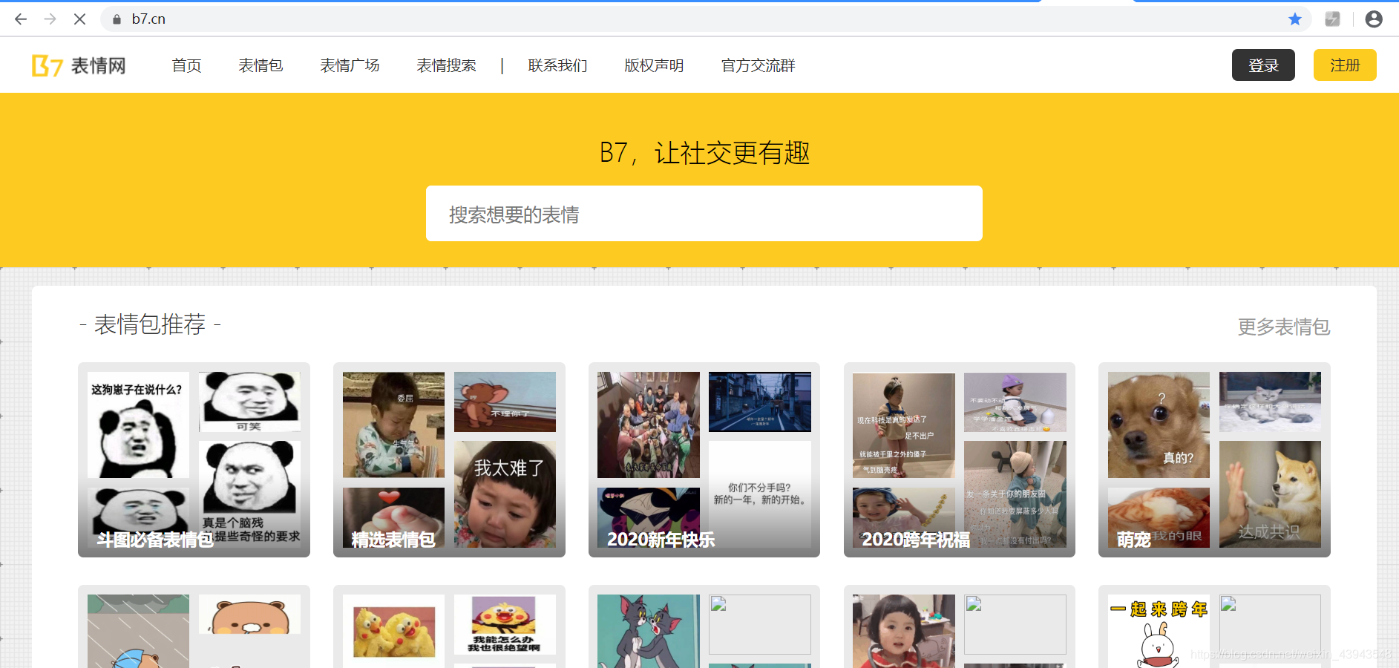The image size is (1399, 668).
Task: Click the 我太难了 crying girl image
Action: [x=505, y=494]
